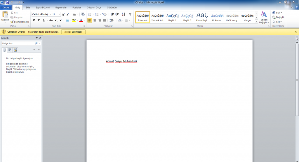Select the Biçim Boyacısı format painter

20,22
